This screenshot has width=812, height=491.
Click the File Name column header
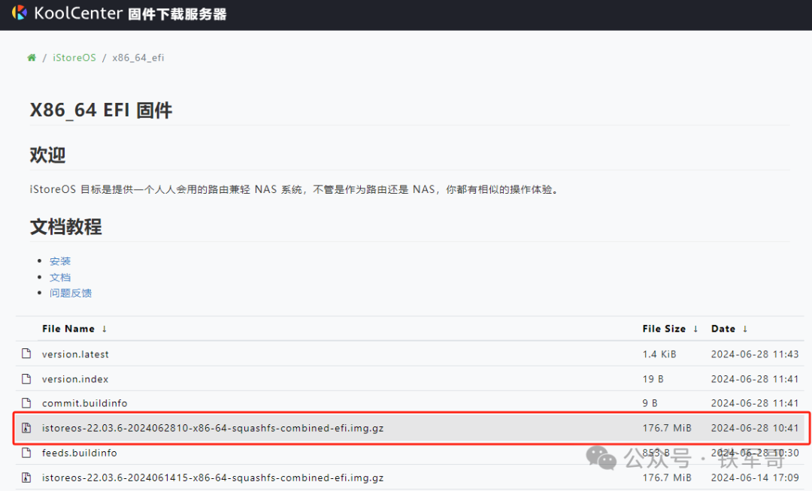(x=68, y=329)
